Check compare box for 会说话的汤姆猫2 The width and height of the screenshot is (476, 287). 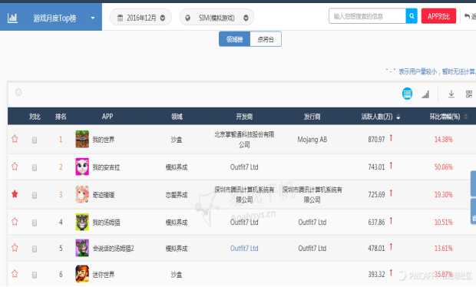[35, 249]
